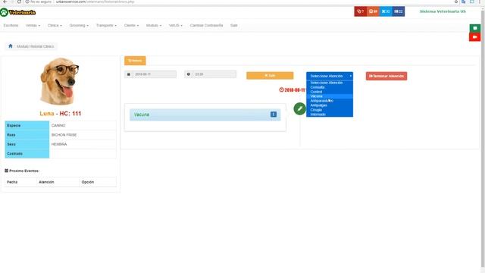Image resolution: width=485 pixels, height=273 pixels.
Task: Open the VetUS dropdown menu
Action: point(176,25)
